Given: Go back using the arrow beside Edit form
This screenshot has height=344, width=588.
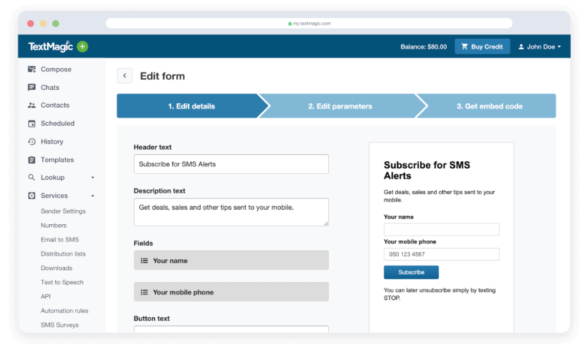Looking at the screenshot, I should point(124,76).
